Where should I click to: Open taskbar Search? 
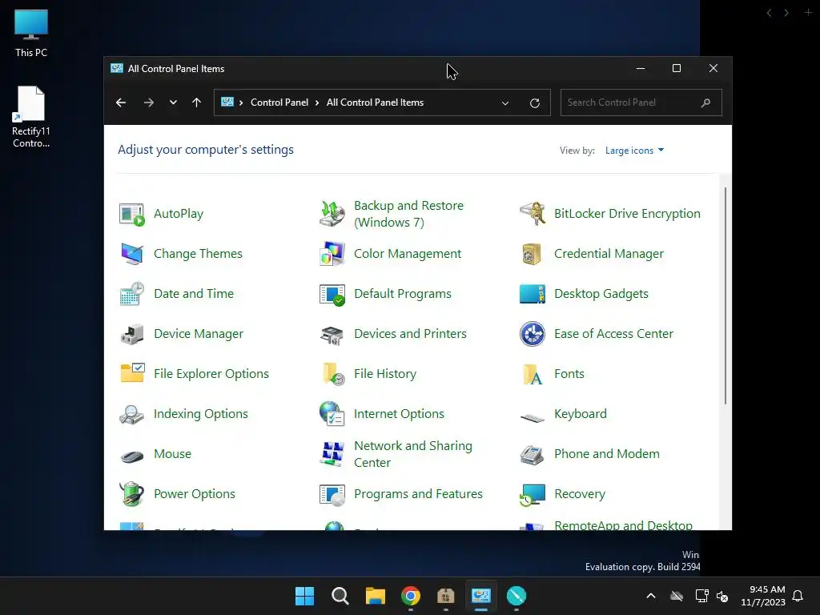[340, 596]
